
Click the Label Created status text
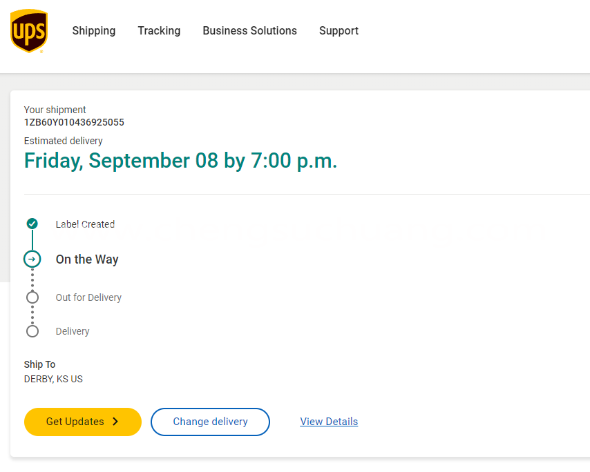pos(85,224)
